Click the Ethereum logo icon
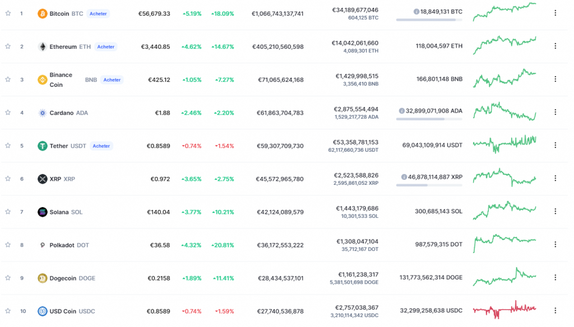 coord(42,46)
